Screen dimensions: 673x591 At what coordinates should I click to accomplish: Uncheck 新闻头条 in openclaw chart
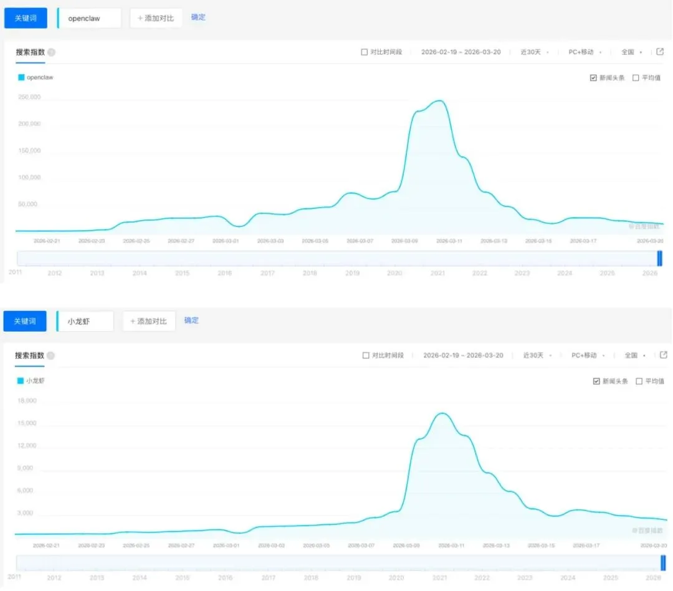click(x=593, y=78)
